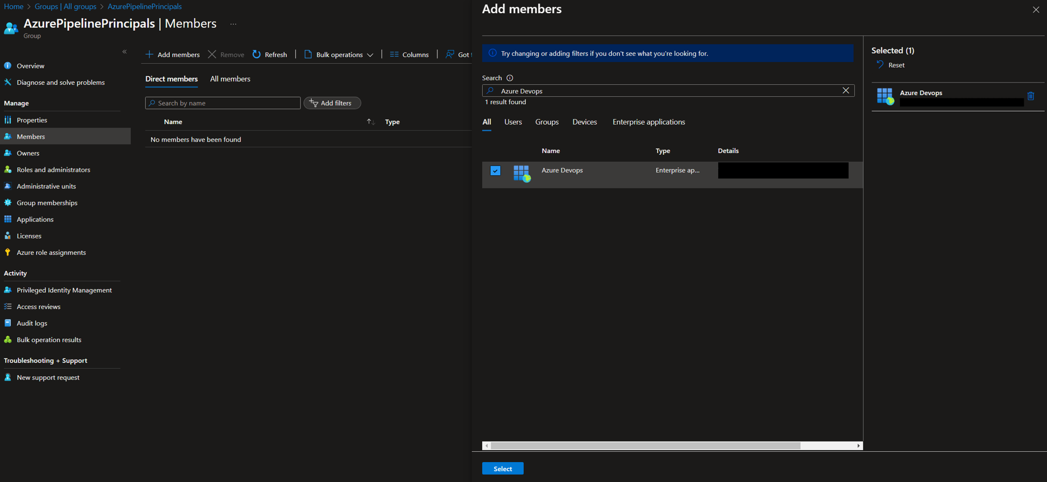This screenshot has width=1047, height=482.
Task: Collapse the left sidebar menu
Action: point(125,52)
